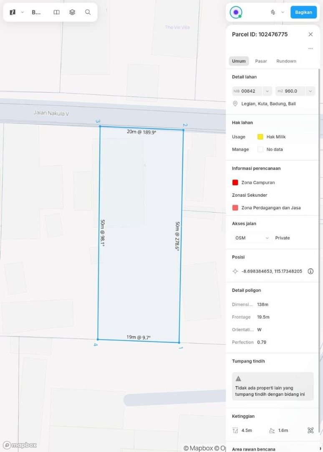This screenshot has height=452, width=323.
Task: Close the Parcel ID panel
Action: (x=310, y=34)
